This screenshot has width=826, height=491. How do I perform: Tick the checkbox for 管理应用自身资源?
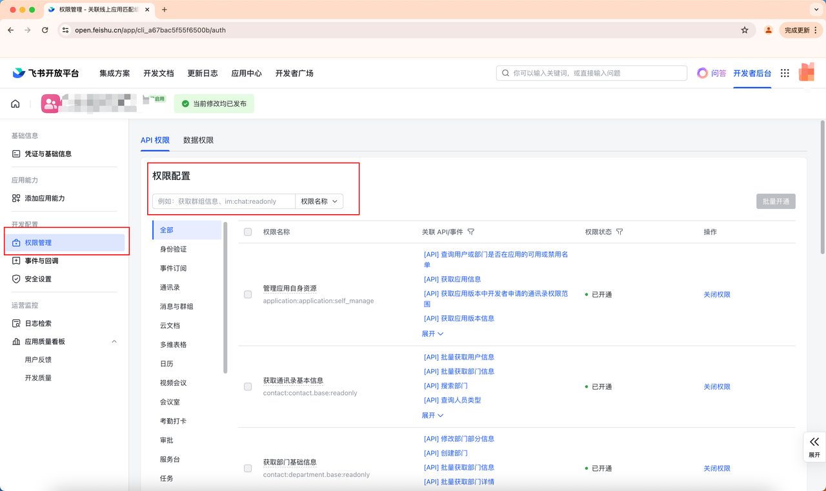248,294
